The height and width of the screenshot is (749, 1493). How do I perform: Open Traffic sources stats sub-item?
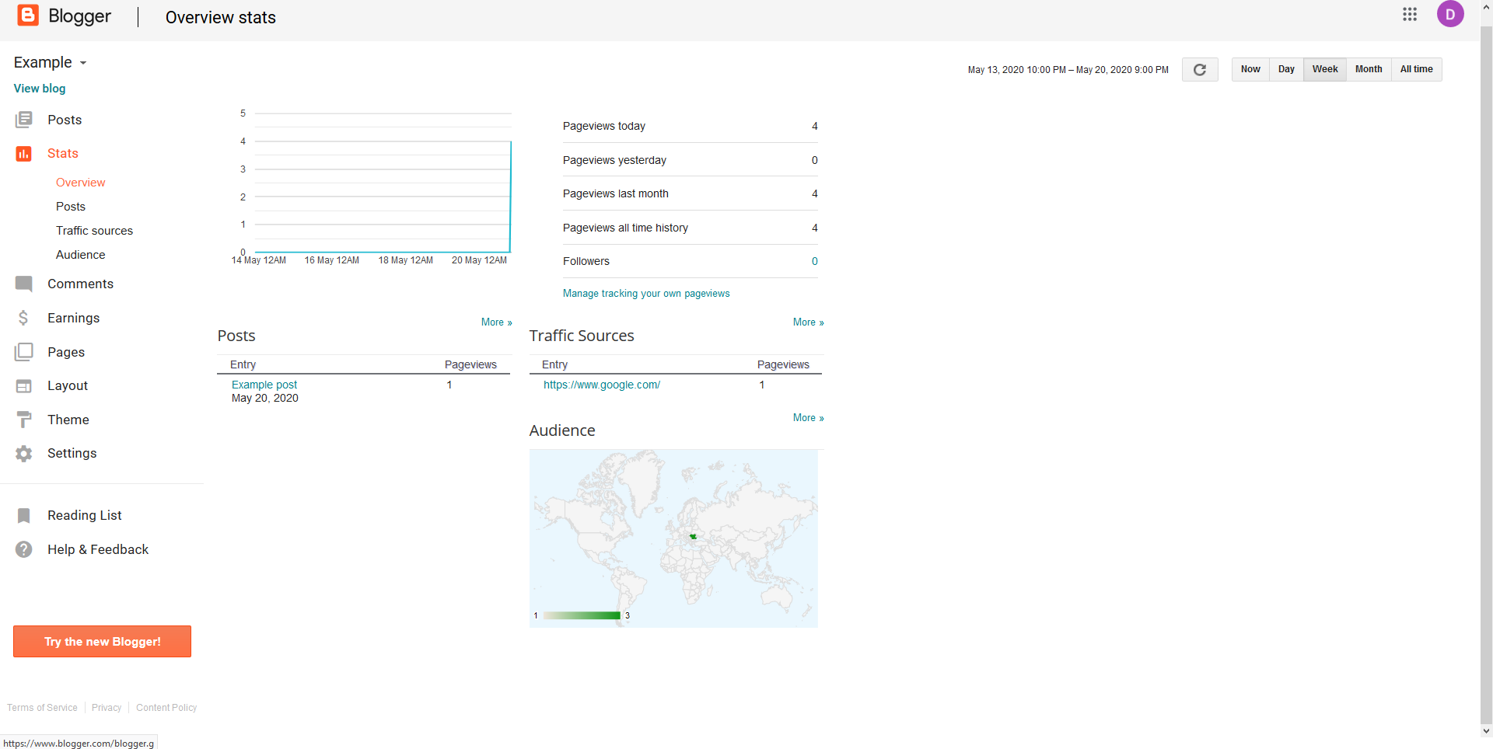(94, 231)
